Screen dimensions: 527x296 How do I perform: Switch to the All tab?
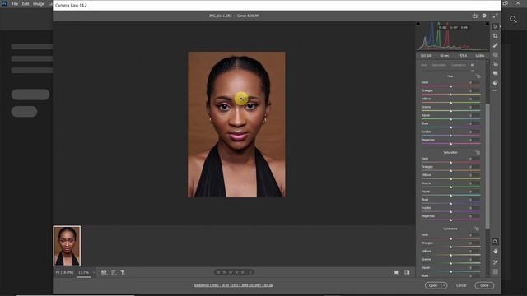click(x=473, y=65)
